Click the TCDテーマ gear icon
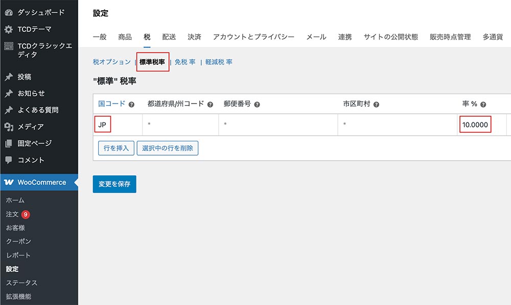This screenshot has width=511, height=305. 9,29
